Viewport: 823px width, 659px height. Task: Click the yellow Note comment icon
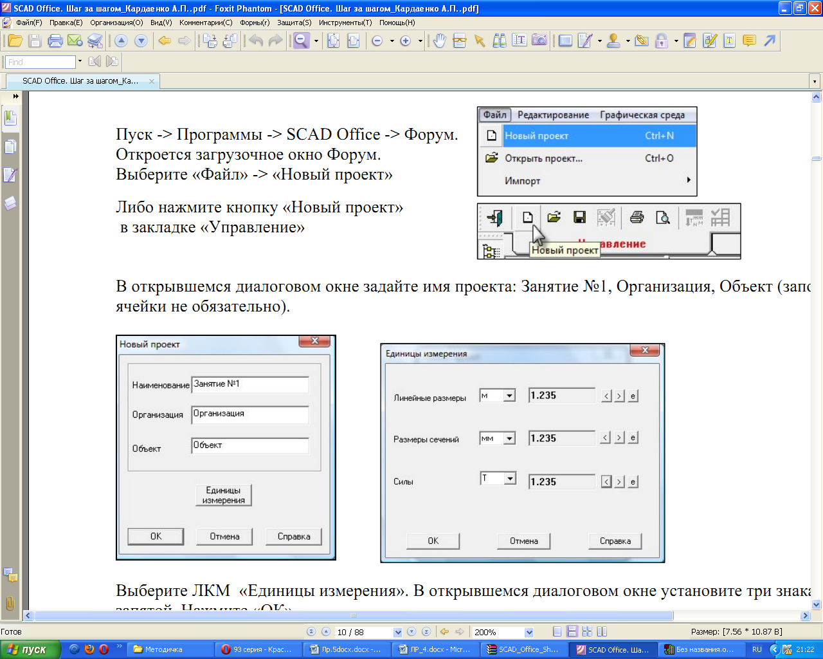(x=749, y=41)
